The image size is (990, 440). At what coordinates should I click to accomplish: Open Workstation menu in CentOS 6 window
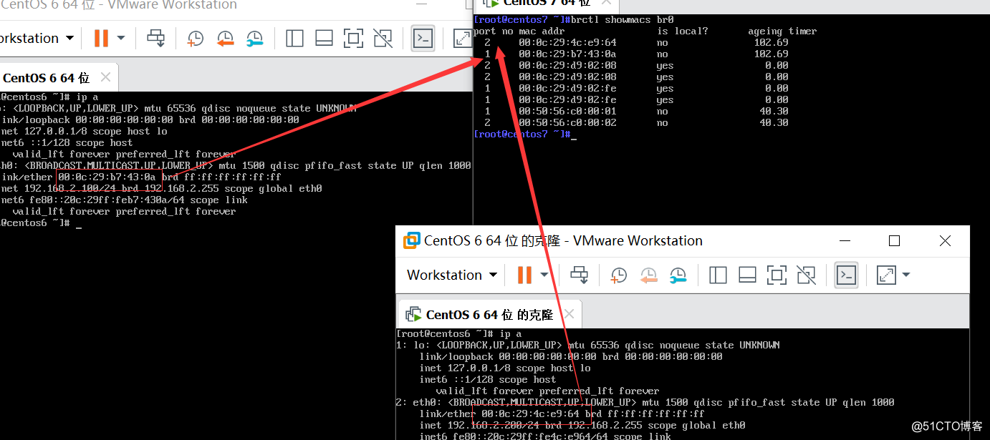(36, 38)
